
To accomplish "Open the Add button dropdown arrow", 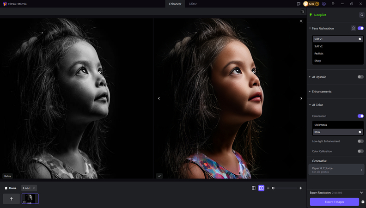I will tap(34, 188).
